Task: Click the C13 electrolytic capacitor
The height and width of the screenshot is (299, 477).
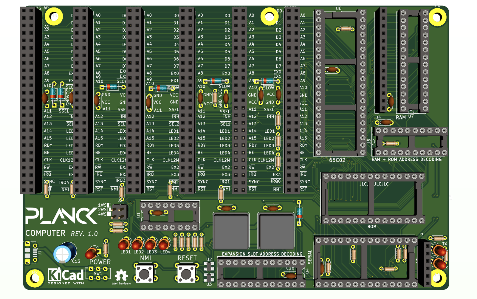Action: pos(64,253)
